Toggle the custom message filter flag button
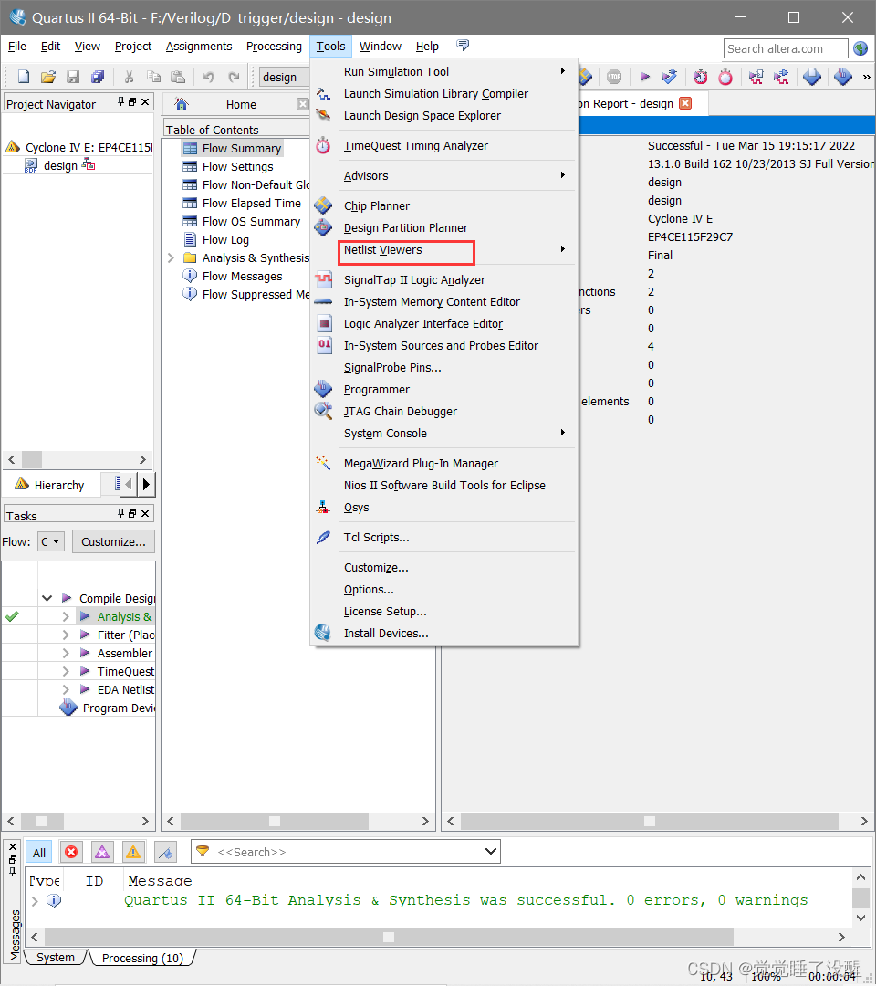Viewport: 876px width, 986px height. pyautogui.click(x=165, y=852)
